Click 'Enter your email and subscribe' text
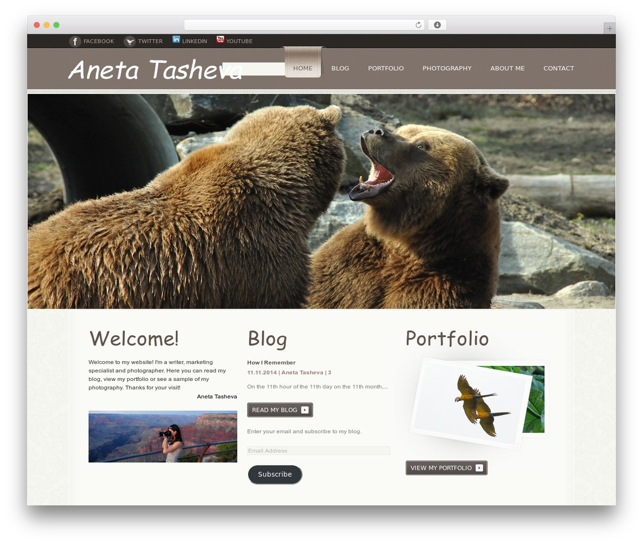Screen dimensions: 643x544 (x=304, y=431)
